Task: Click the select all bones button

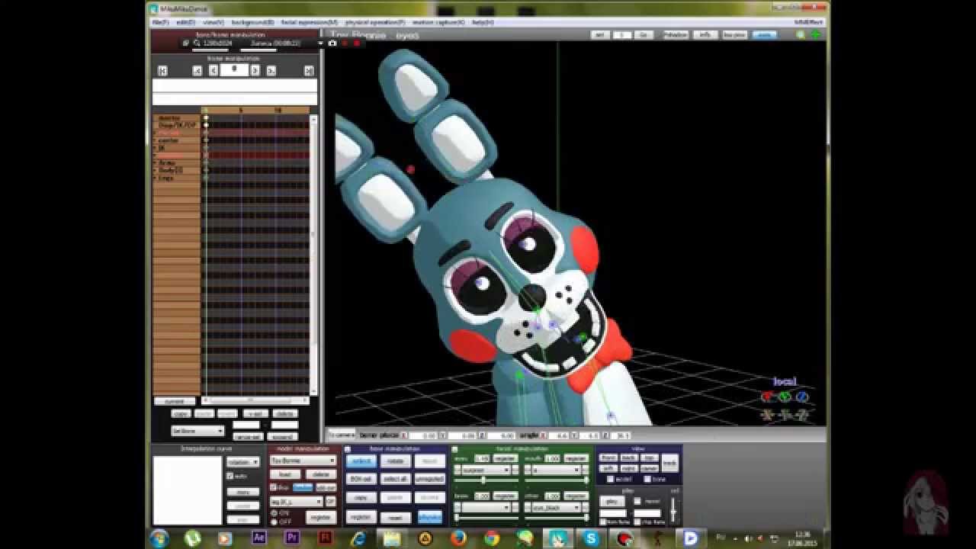Action: pyautogui.click(x=395, y=479)
